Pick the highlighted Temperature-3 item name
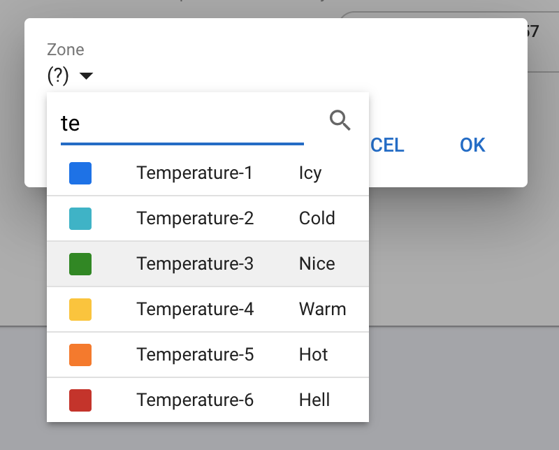This screenshot has width=559, height=450. tap(194, 263)
